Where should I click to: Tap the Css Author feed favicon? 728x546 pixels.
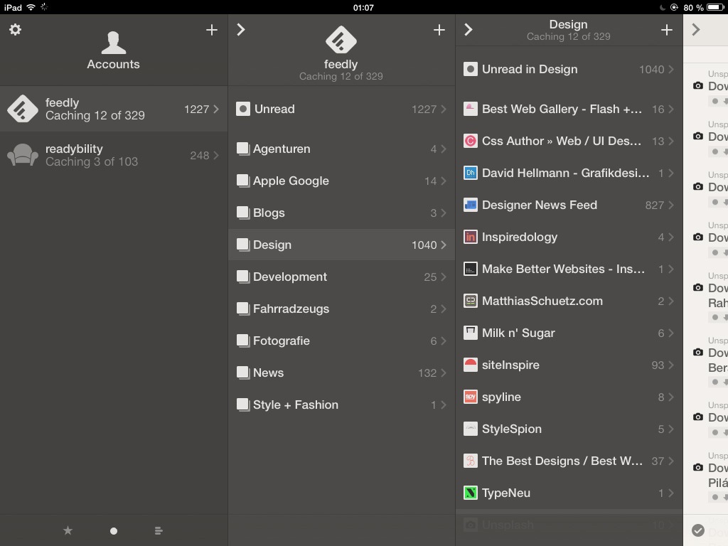coord(471,141)
